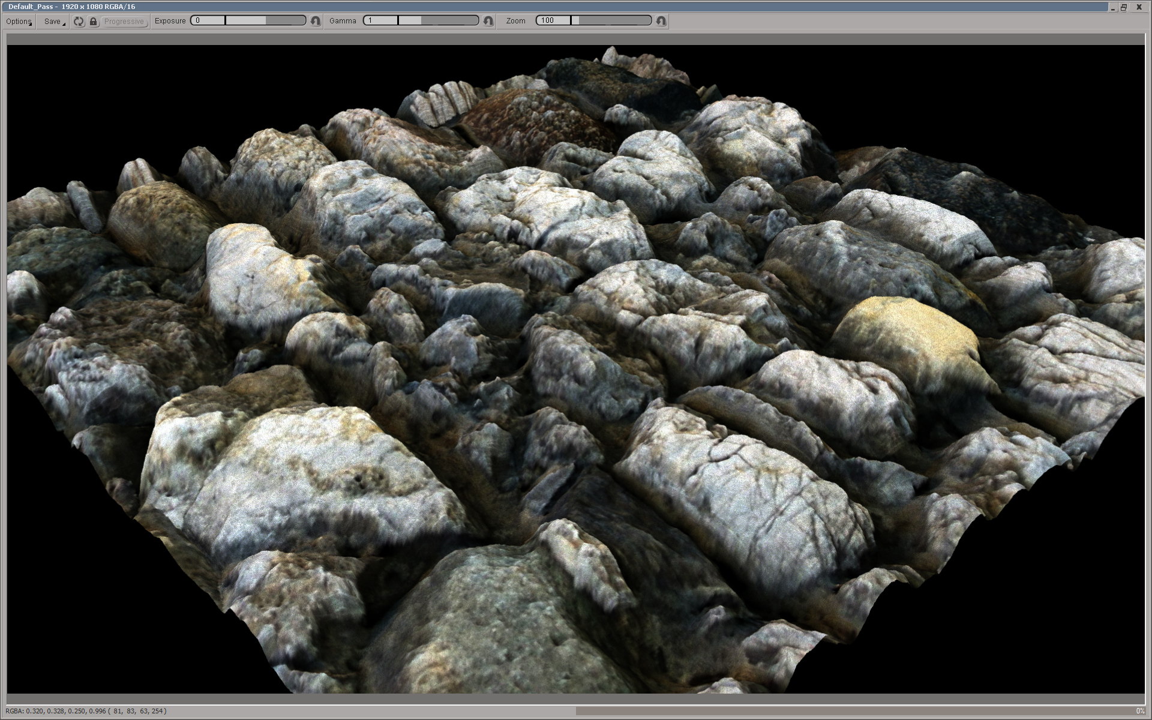Click the Exposure value field

click(x=208, y=20)
